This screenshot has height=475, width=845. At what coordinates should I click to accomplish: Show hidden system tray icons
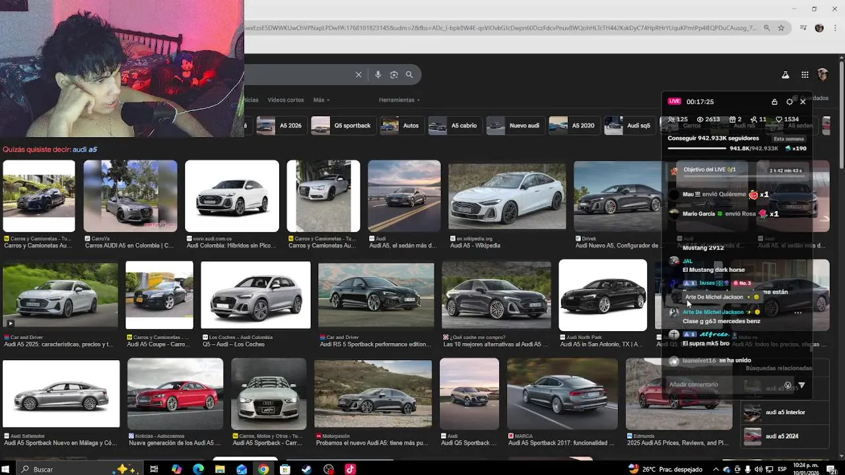point(716,469)
